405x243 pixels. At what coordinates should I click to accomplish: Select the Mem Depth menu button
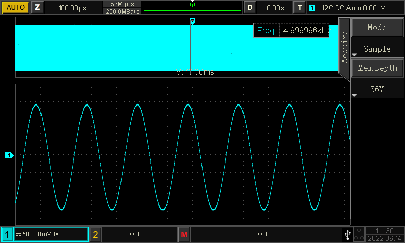377,68
